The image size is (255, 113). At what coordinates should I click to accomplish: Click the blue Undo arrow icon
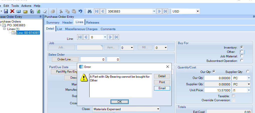(x=80, y=11)
